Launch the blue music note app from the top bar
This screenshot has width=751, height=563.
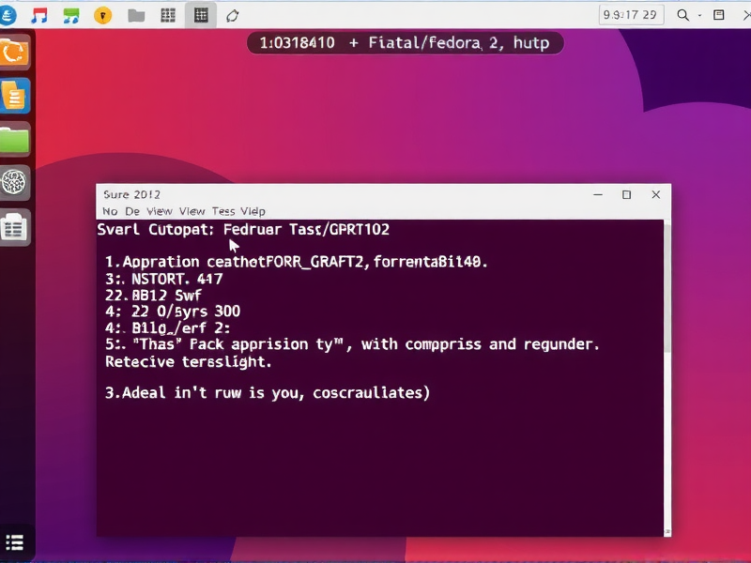[70, 15]
